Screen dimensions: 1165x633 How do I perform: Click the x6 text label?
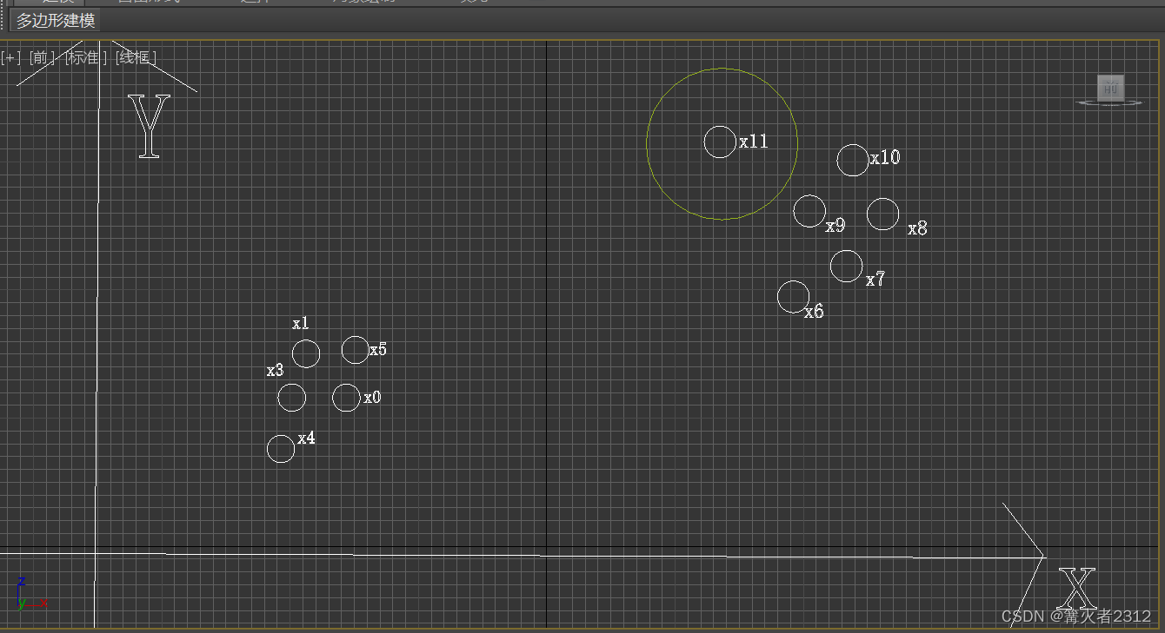pyautogui.click(x=814, y=312)
